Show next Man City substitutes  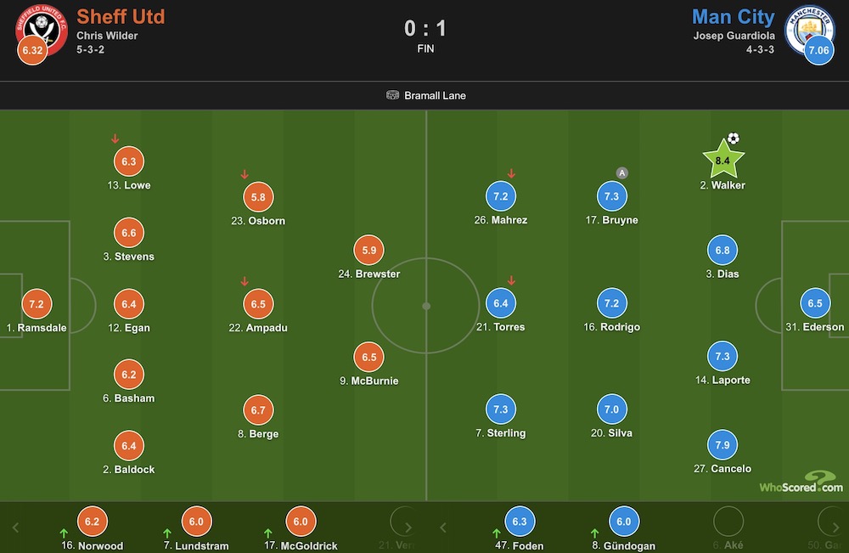tap(835, 527)
